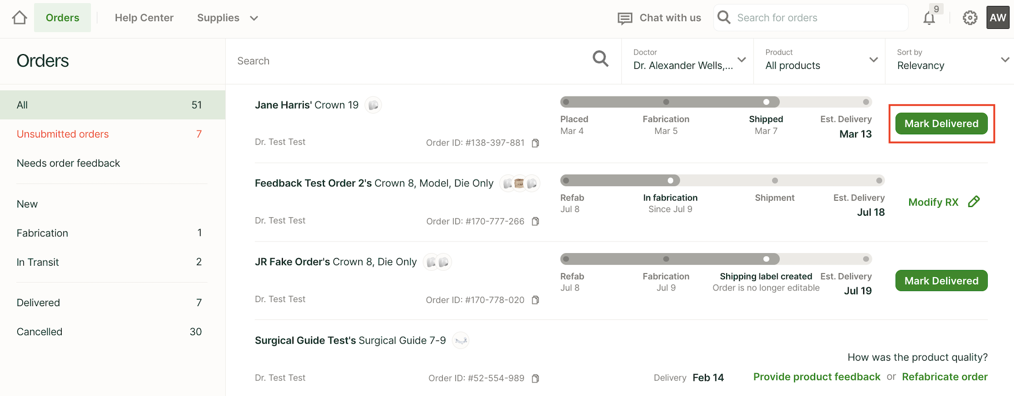1014x396 pixels.
Task: Open settings gear icon
Action: tap(969, 18)
